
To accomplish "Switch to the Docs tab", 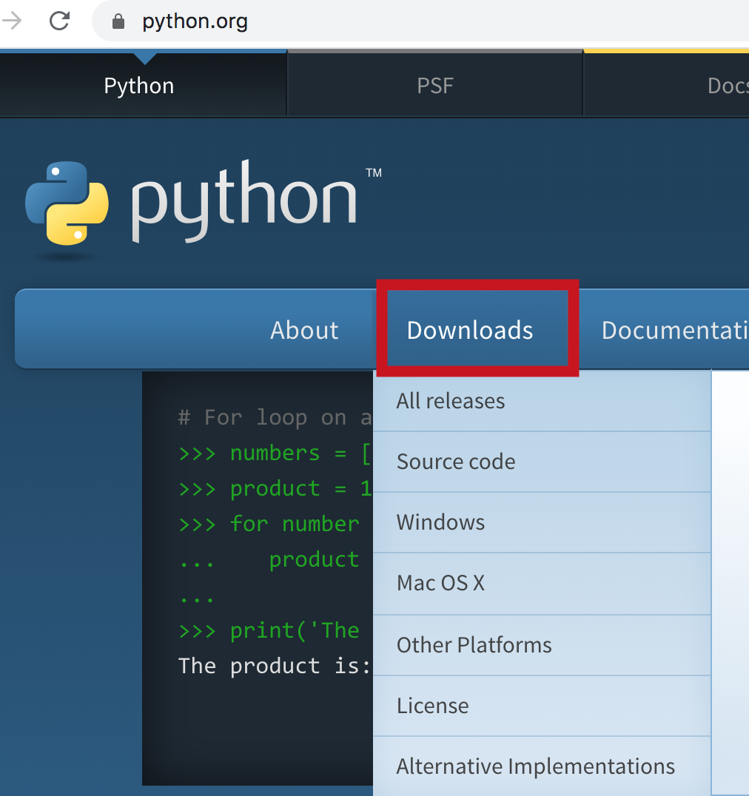I will click(728, 85).
